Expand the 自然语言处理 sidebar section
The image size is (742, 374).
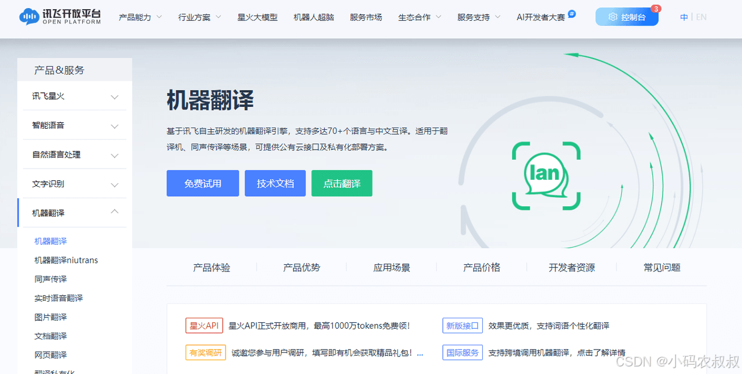[75, 155]
